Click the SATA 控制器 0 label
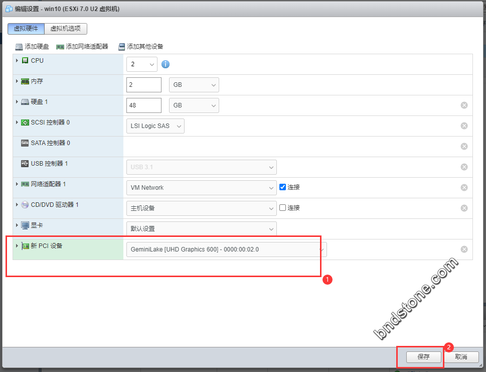The width and height of the screenshot is (486, 372). [51, 143]
